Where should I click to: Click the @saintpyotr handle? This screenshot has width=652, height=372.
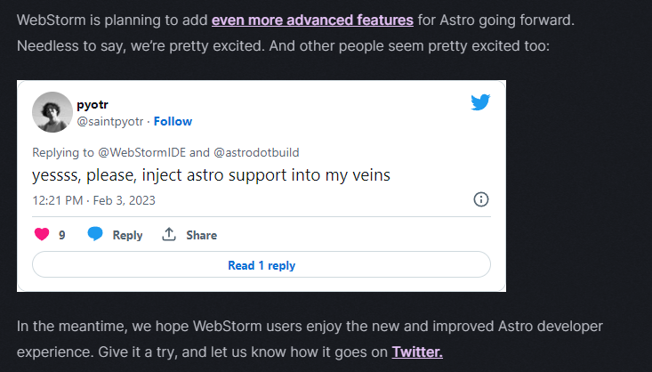110,121
